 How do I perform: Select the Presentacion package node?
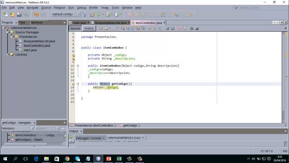(28, 37)
